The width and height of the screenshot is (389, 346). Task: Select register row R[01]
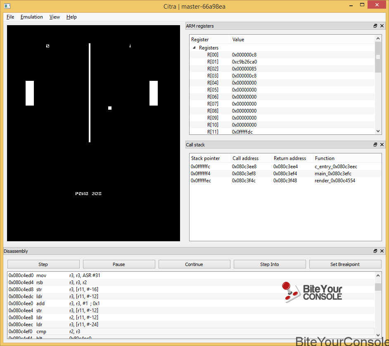[282, 62]
